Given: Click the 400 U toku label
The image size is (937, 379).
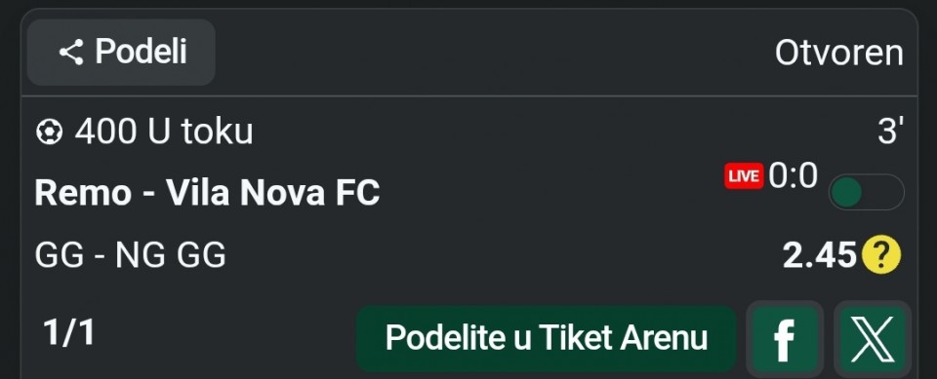Looking at the screenshot, I should [164, 132].
